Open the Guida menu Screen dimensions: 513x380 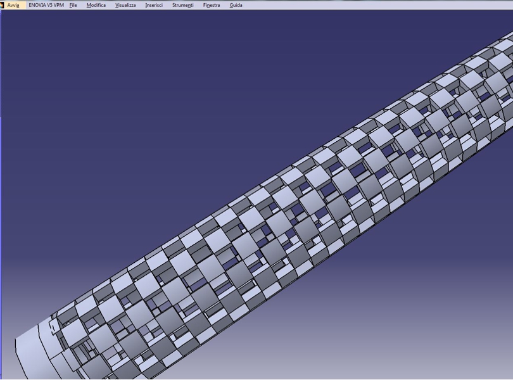tap(236, 5)
